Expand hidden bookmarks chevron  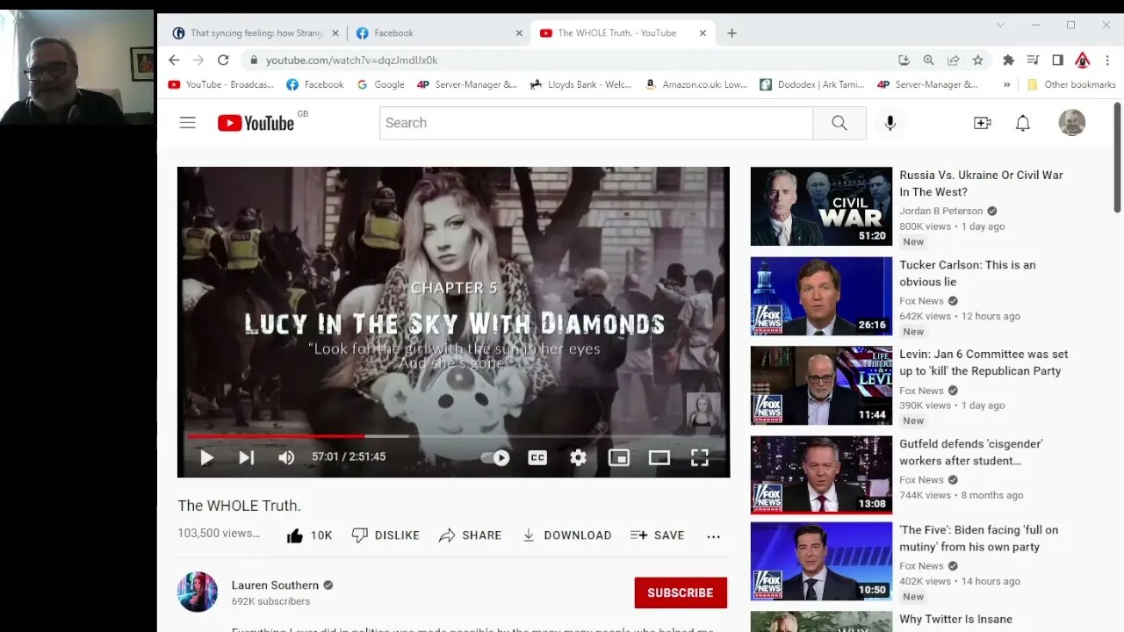(x=1006, y=84)
